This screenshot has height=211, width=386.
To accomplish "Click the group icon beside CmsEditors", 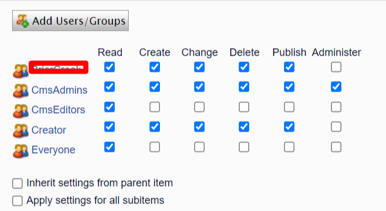I will coord(21,110).
